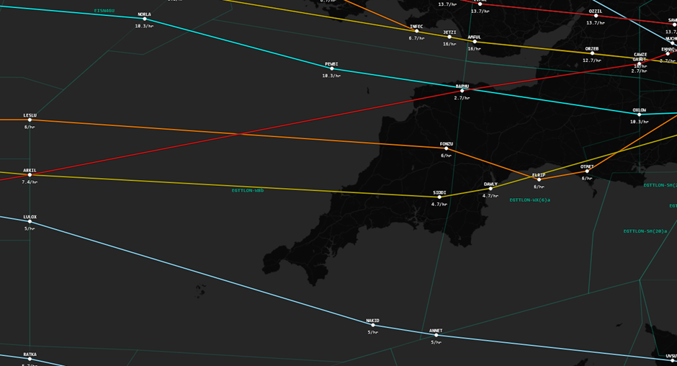Click the NORLA waypoint marker
677x366 pixels.
click(145, 19)
